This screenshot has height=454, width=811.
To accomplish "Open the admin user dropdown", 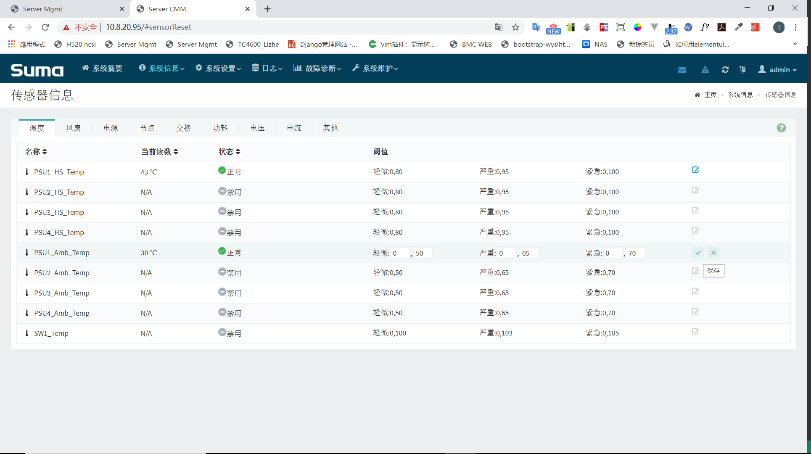I will tap(777, 70).
